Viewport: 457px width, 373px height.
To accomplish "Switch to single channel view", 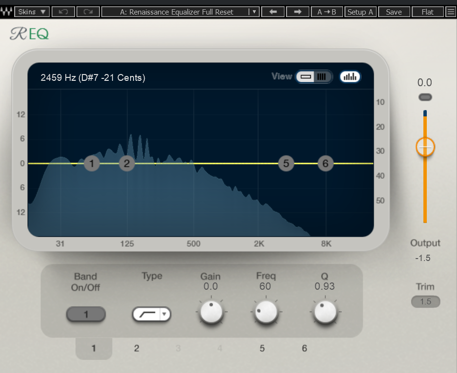I will (305, 77).
